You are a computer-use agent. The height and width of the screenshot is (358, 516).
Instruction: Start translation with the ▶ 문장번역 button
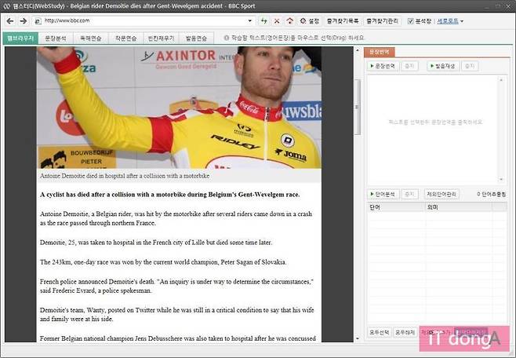pyautogui.click(x=383, y=66)
